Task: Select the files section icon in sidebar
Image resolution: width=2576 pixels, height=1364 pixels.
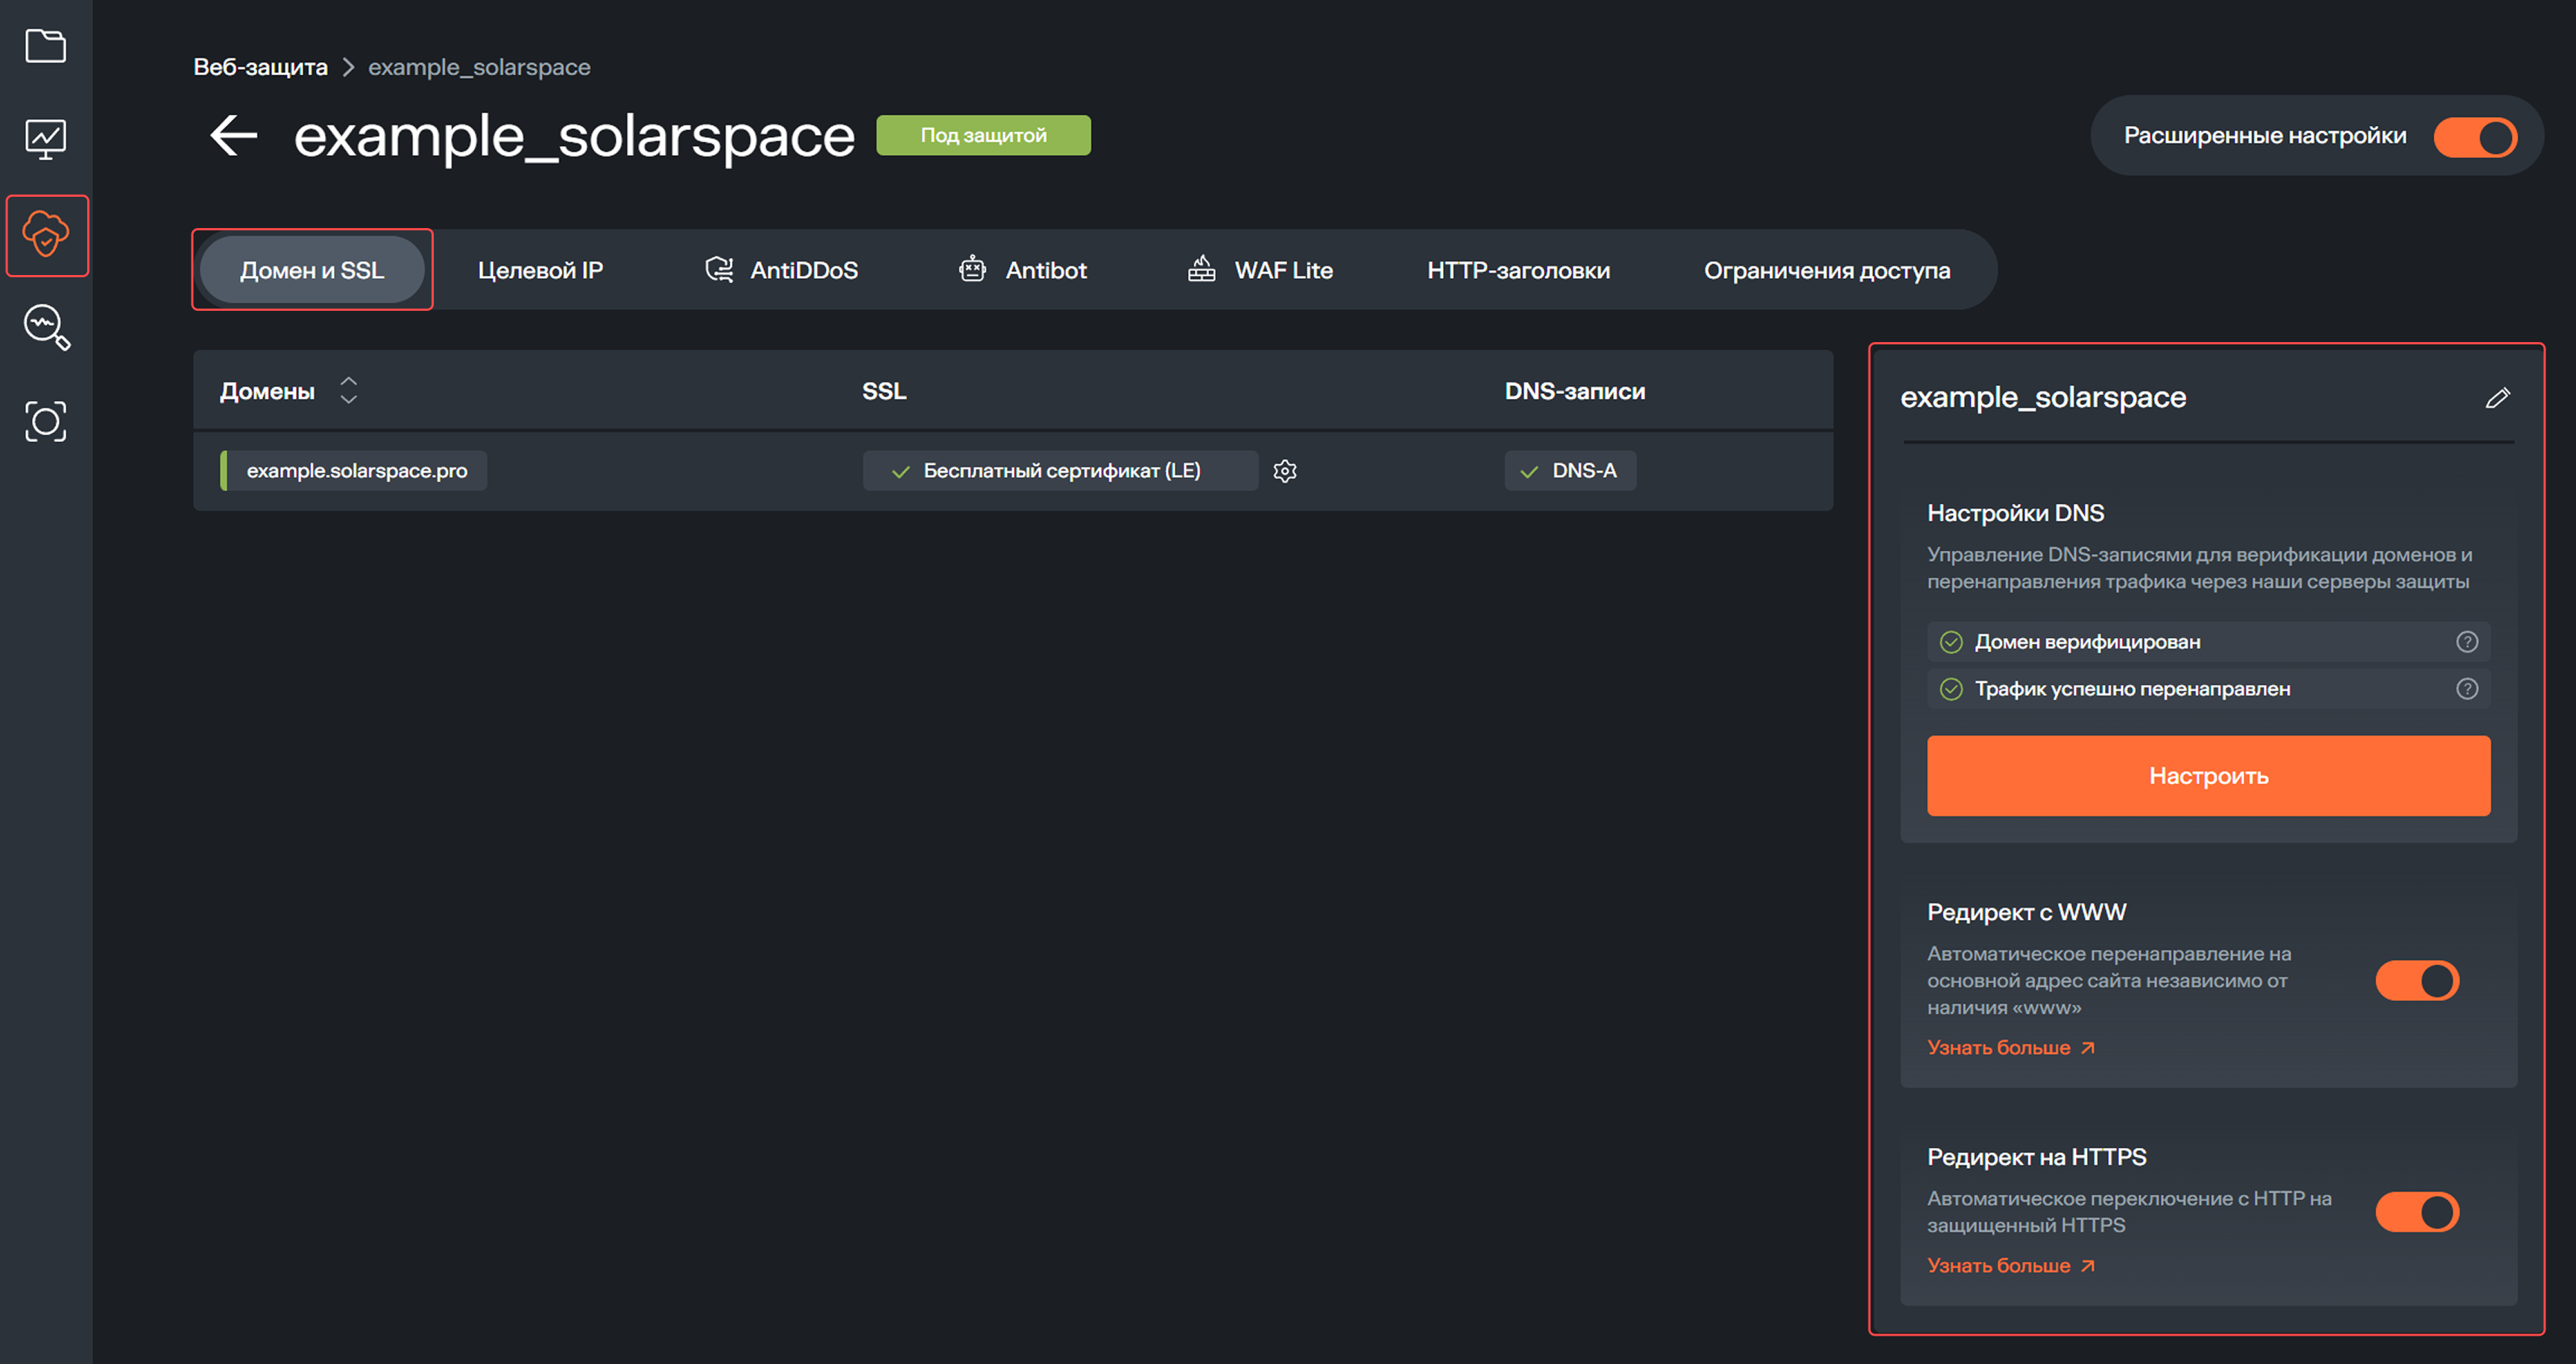Action: coord(46,46)
